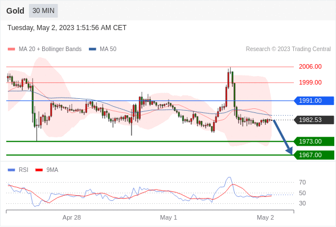This screenshot has height=227, width=336.
Task: Click the red 1999.00 resistance label
Action: (x=310, y=82)
